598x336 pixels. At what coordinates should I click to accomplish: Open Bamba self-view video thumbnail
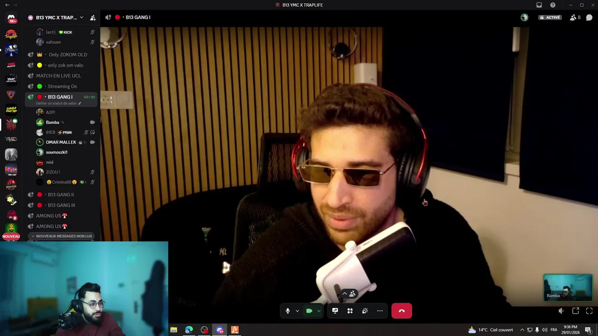[568, 287]
